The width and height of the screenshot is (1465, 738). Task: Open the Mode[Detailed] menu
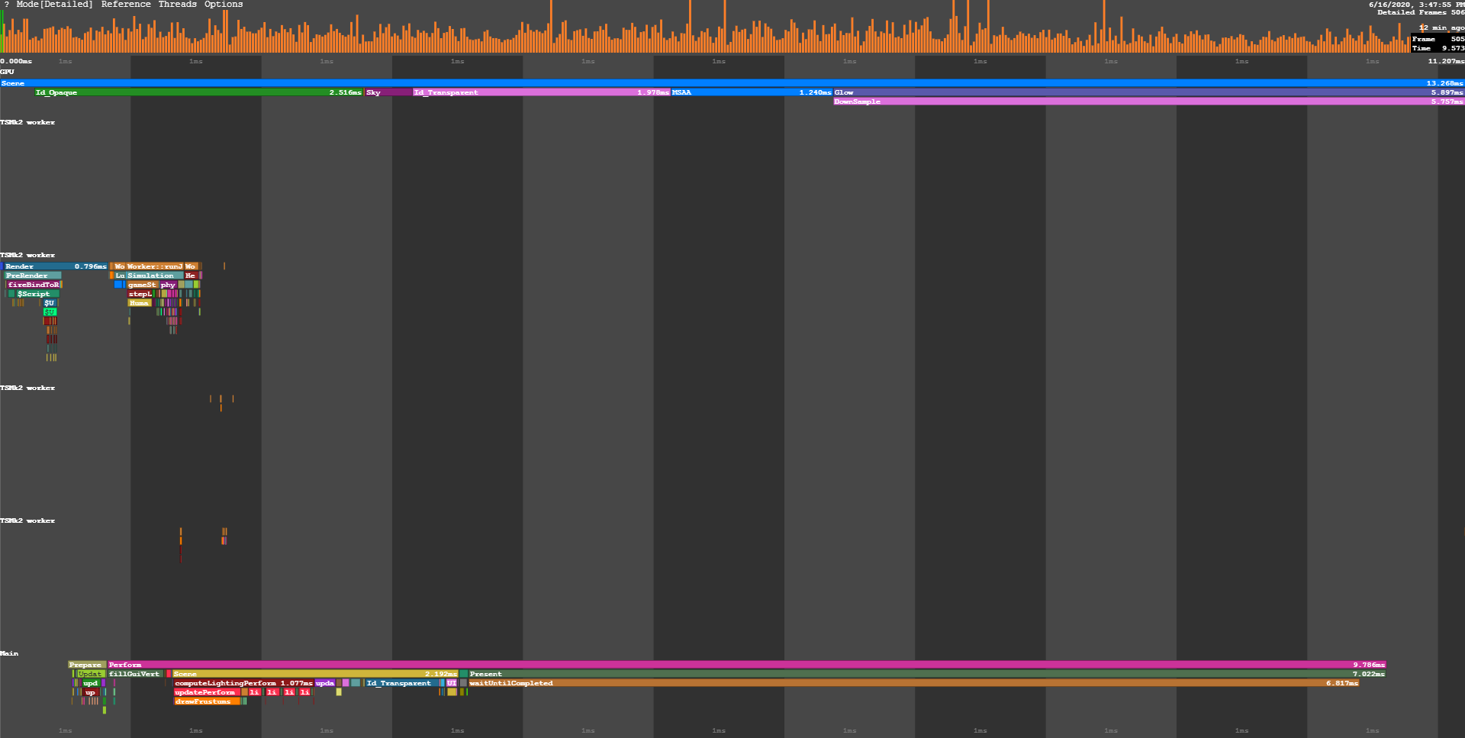click(x=54, y=5)
